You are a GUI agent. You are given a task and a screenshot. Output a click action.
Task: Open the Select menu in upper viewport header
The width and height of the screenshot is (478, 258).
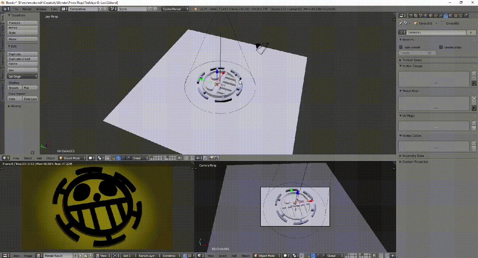(28, 158)
